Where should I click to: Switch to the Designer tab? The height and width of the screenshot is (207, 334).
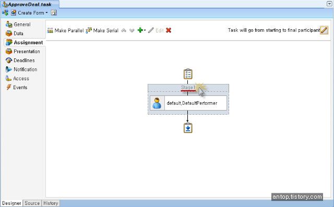[x=11, y=203]
